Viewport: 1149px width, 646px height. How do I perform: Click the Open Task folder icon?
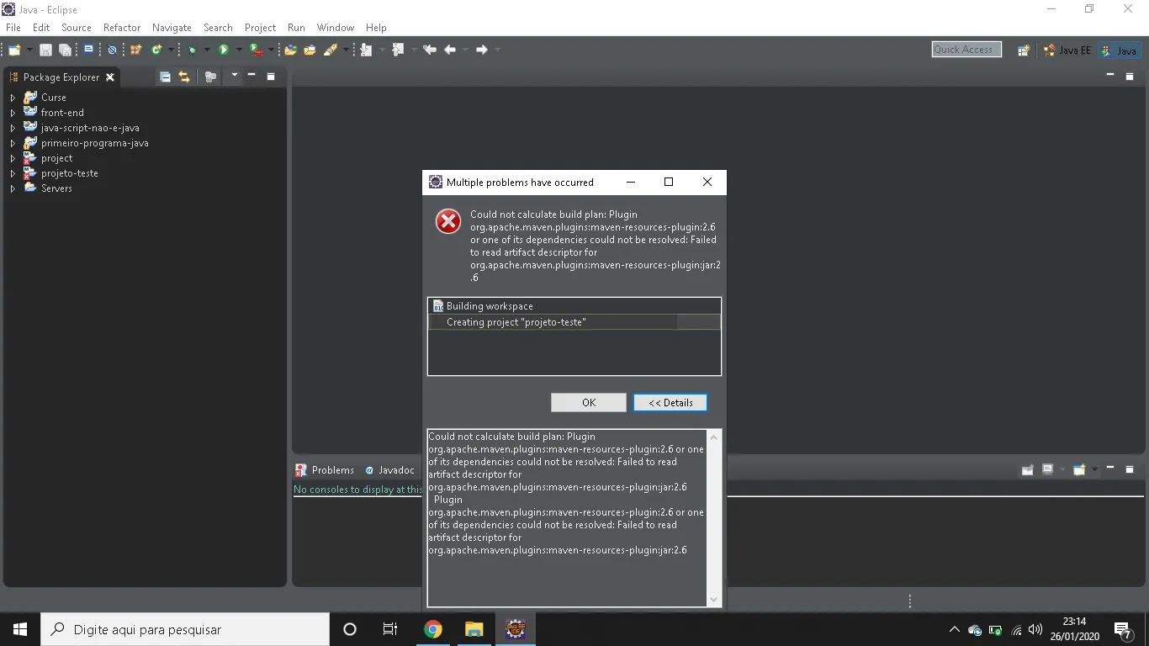pyautogui.click(x=310, y=50)
